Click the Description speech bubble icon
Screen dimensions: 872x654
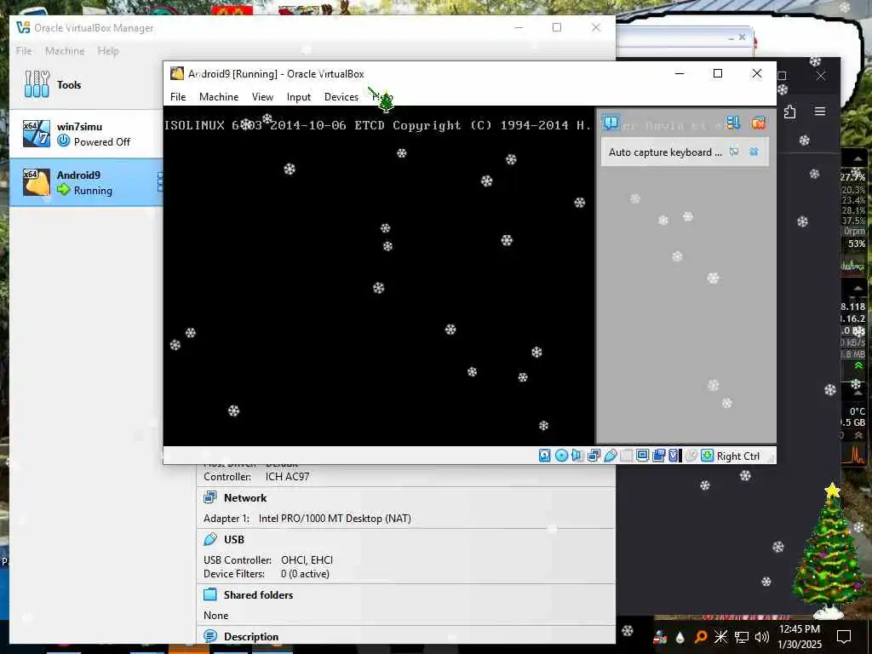(210, 635)
